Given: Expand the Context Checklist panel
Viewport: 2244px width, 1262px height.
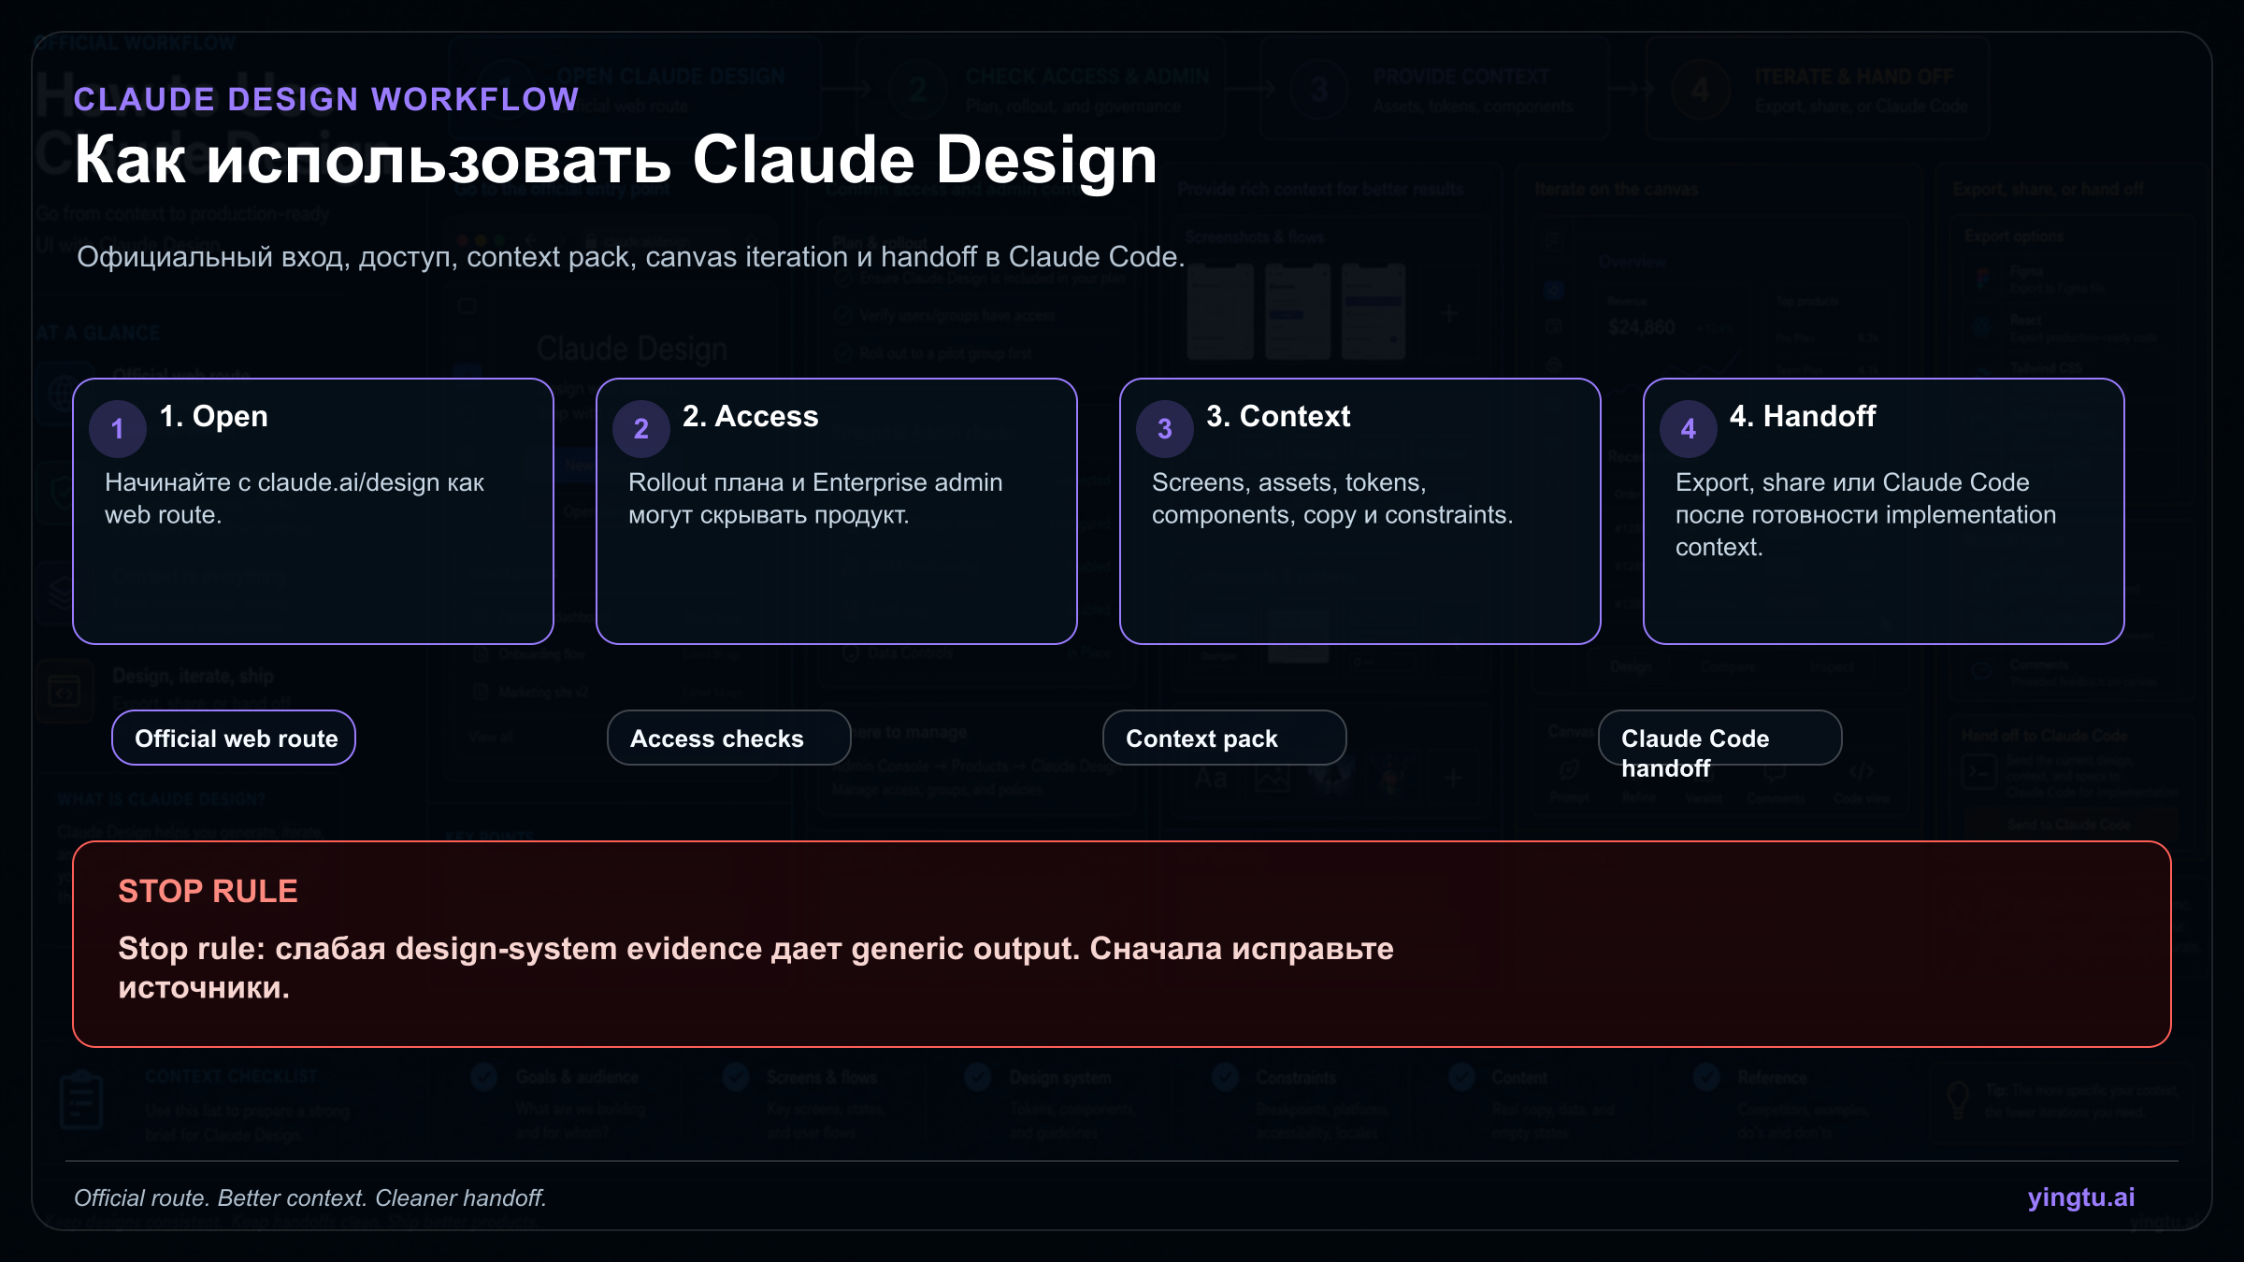Looking at the screenshot, I should [231, 1075].
